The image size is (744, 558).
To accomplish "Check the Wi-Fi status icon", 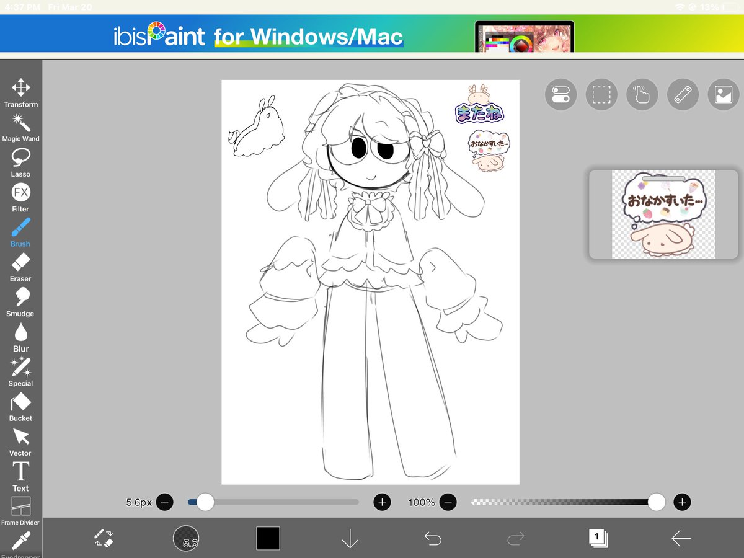I will [x=680, y=7].
